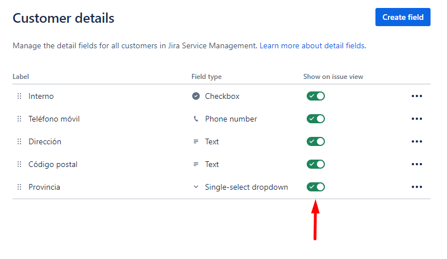Open more actions menu for Código postal
Viewport: 447px width, 259px height.
pyautogui.click(x=417, y=164)
